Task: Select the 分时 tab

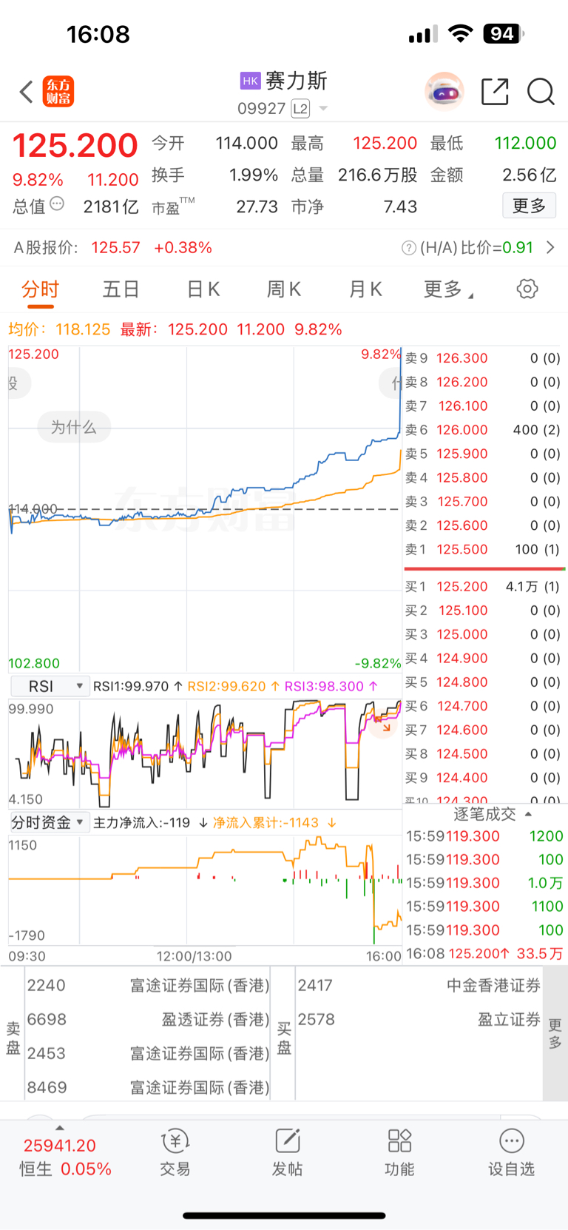Action: (x=40, y=289)
